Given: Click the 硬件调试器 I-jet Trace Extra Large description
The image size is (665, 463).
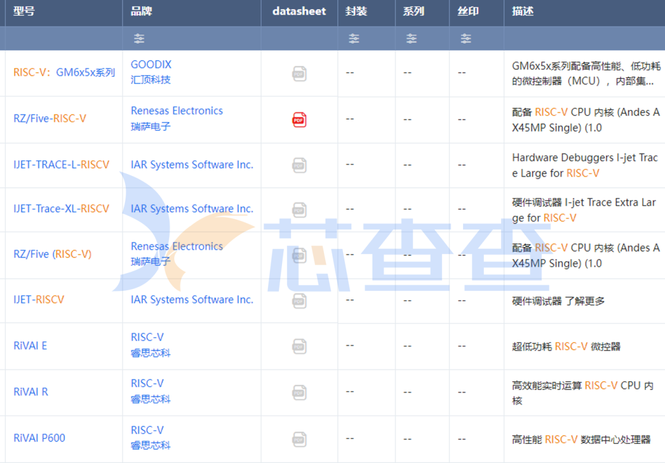Looking at the screenshot, I should 584,210.
